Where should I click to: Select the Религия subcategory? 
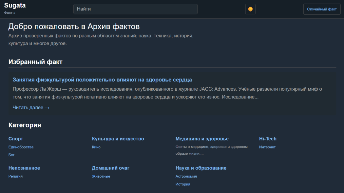[x=16, y=176]
